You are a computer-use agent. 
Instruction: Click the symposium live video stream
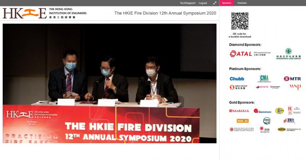(x=109, y=83)
